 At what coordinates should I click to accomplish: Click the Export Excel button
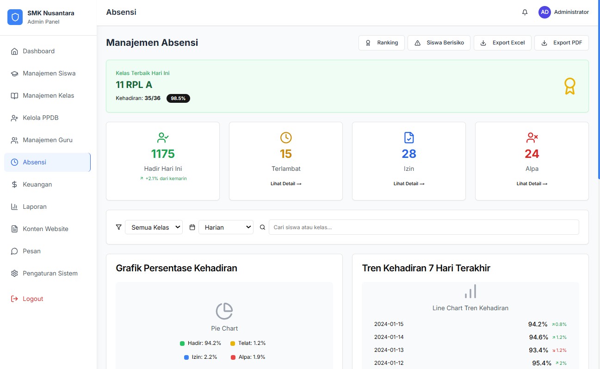(x=503, y=43)
